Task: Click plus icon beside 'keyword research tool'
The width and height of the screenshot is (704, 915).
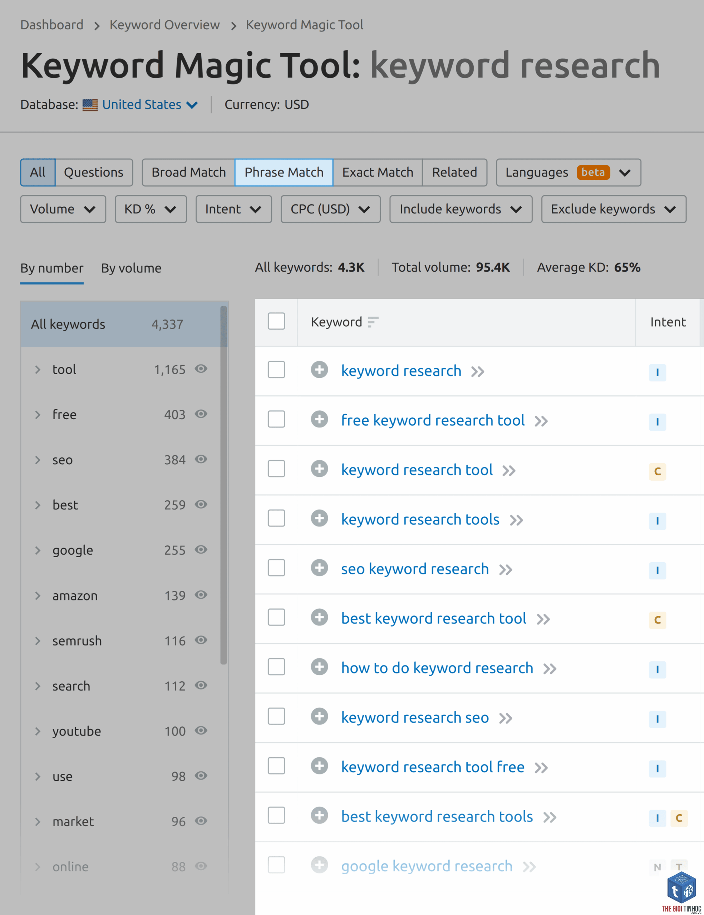Action: tap(319, 468)
